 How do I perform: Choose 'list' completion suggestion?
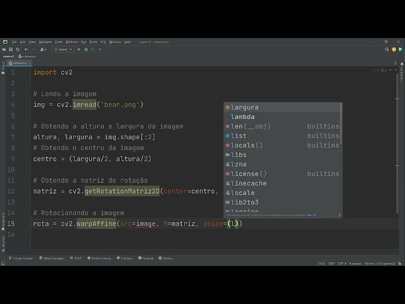coord(282,136)
